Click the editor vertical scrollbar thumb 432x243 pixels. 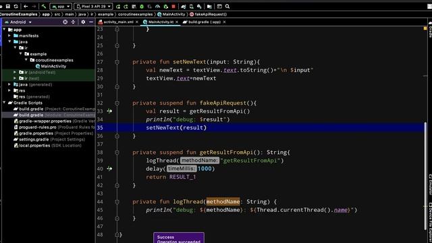coord(425,175)
